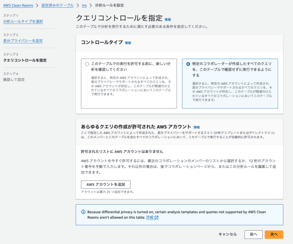Screen dimensions: 293x244
Task: Click AWS アカウントを追加 button
Action: click(x=106, y=184)
